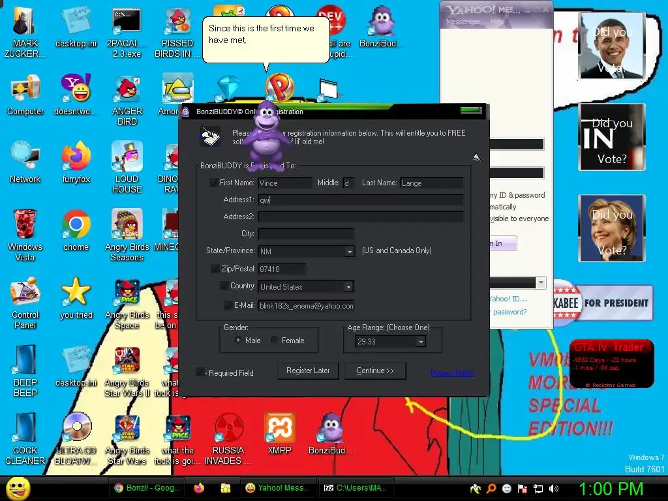Open the doesntwo... Yahoo smiley icon

click(x=76, y=95)
